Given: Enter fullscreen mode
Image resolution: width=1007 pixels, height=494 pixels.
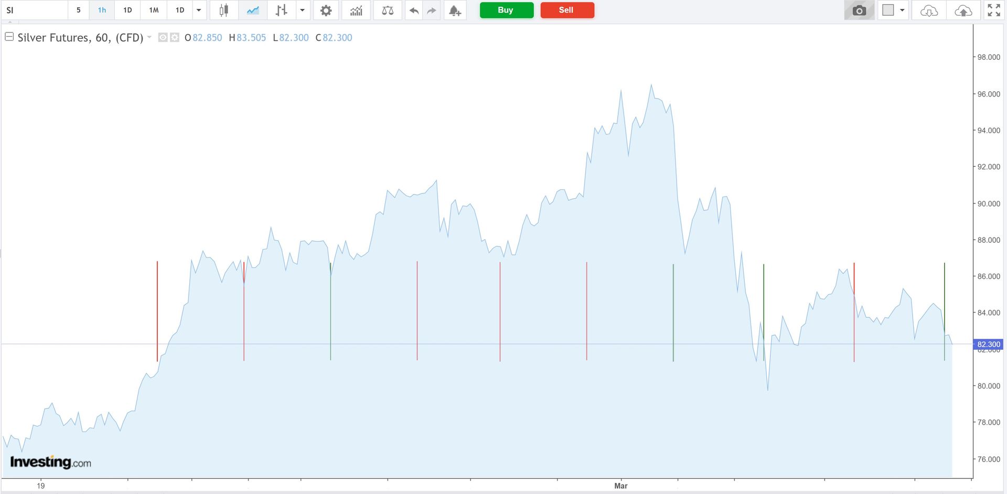Looking at the screenshot, I should coord(994,10).
